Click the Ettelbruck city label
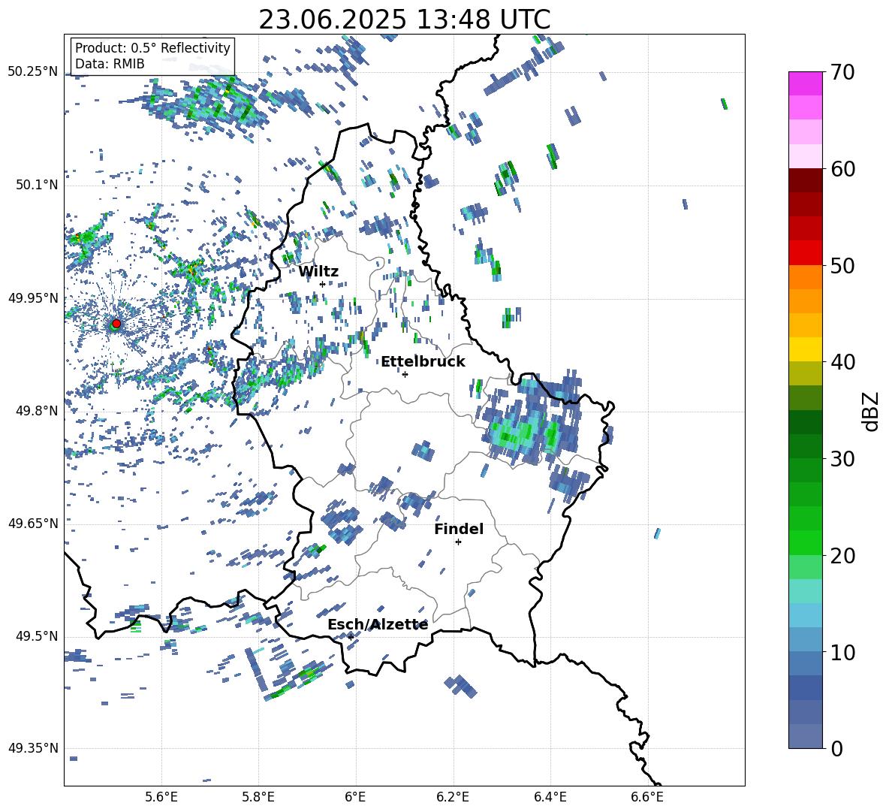 point(423,362)
